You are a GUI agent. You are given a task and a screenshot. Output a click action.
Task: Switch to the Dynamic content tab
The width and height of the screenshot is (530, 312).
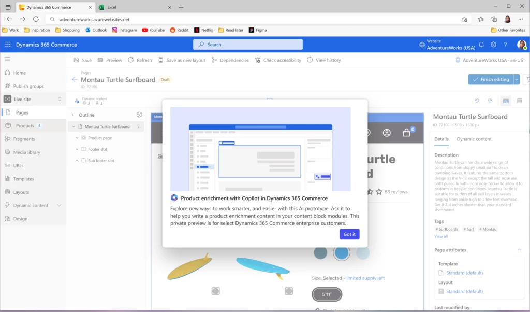click(x=474, y=139)
